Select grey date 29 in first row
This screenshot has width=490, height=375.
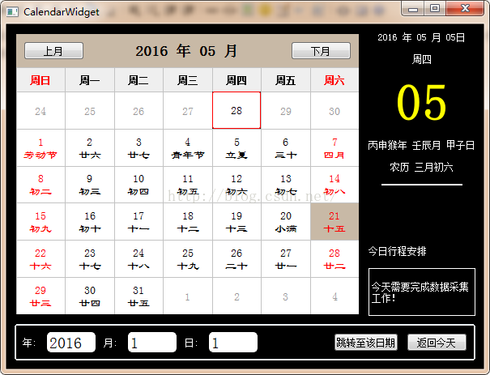click(286, 111)
